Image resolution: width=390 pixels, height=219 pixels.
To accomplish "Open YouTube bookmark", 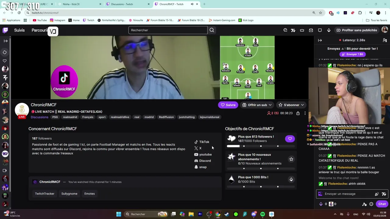I will [40, 20].
